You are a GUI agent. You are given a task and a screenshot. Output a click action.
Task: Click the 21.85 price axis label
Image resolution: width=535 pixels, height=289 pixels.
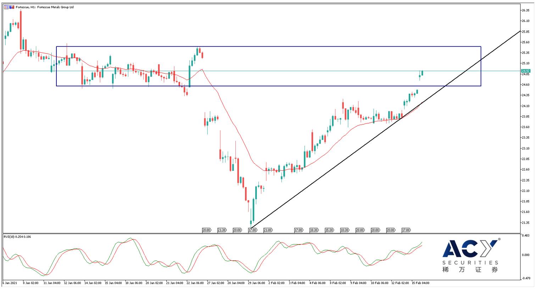click(525, 201)
